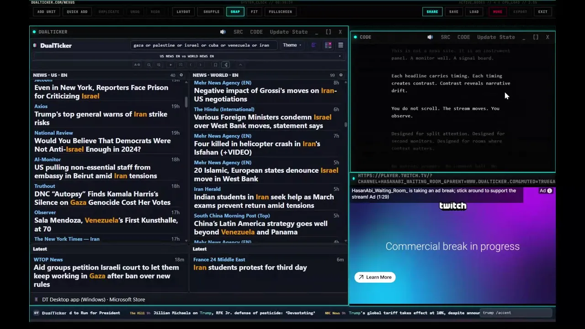Screen dimensions: 585x329
Task: Open settings gear for NEWS US EN column
Action: point(181,75)
